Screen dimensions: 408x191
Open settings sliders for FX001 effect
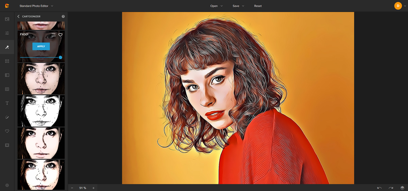53,35
